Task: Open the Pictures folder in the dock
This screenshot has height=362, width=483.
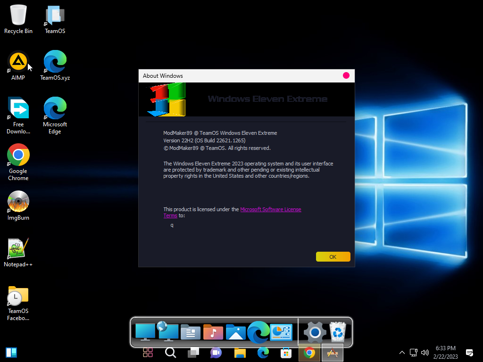Action: (236, 332)
